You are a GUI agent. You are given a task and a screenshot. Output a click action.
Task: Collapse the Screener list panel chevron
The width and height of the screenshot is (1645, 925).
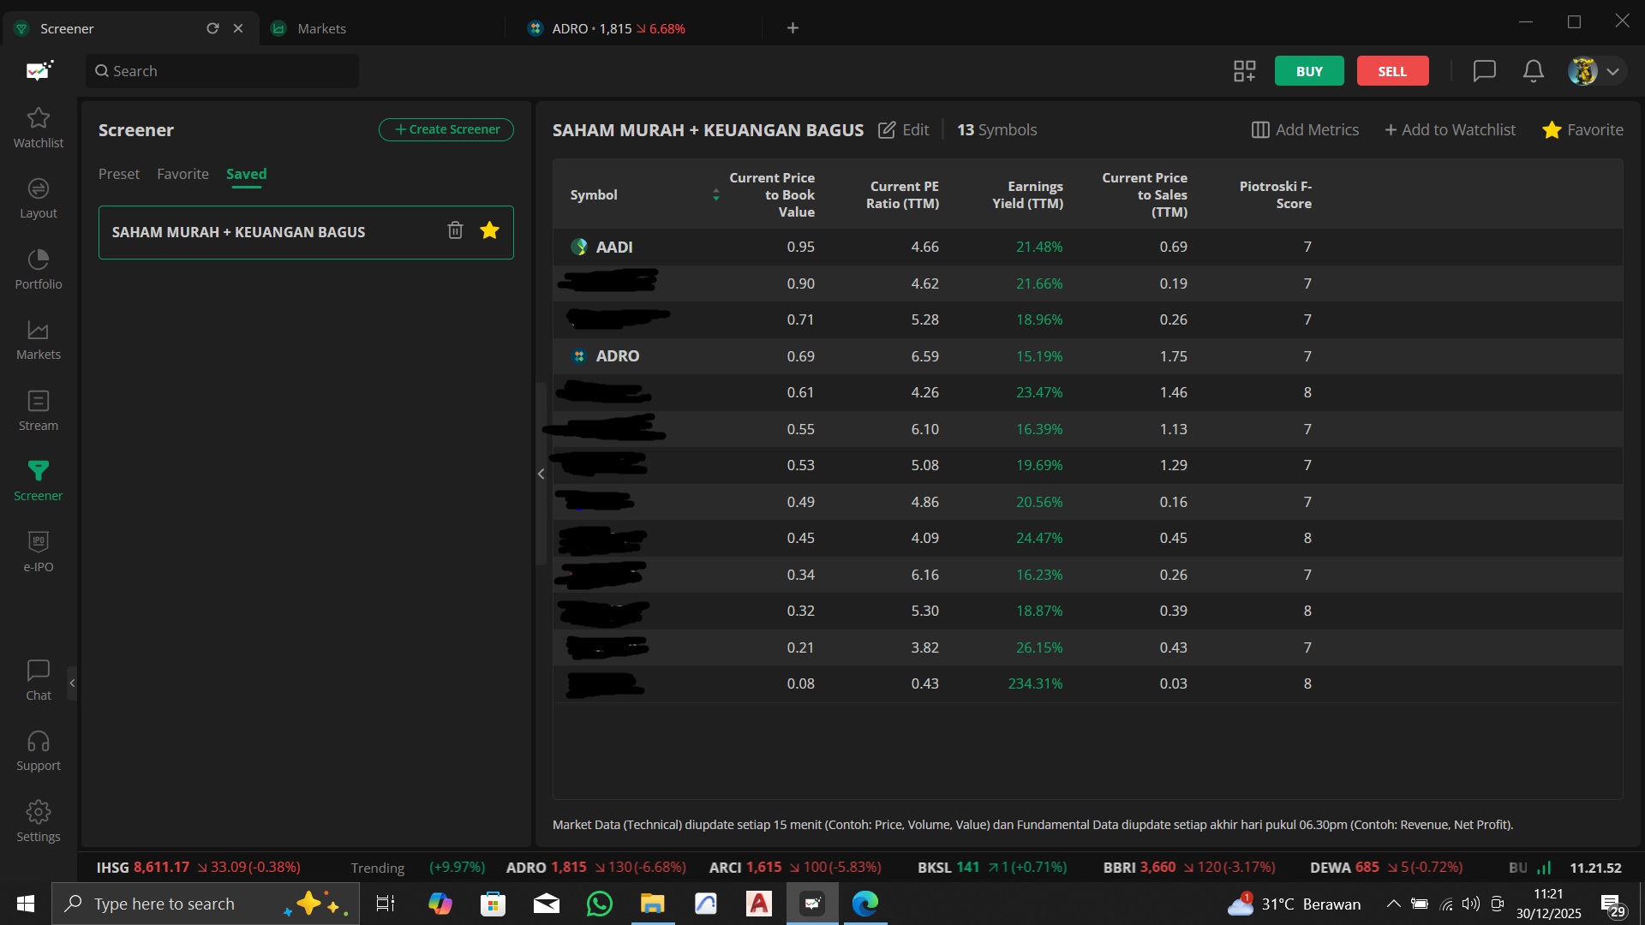click(x=541, y=474)
